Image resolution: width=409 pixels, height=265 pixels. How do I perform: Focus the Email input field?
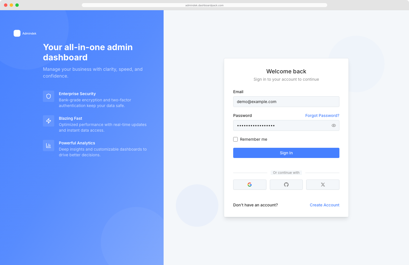pos(286,102)
